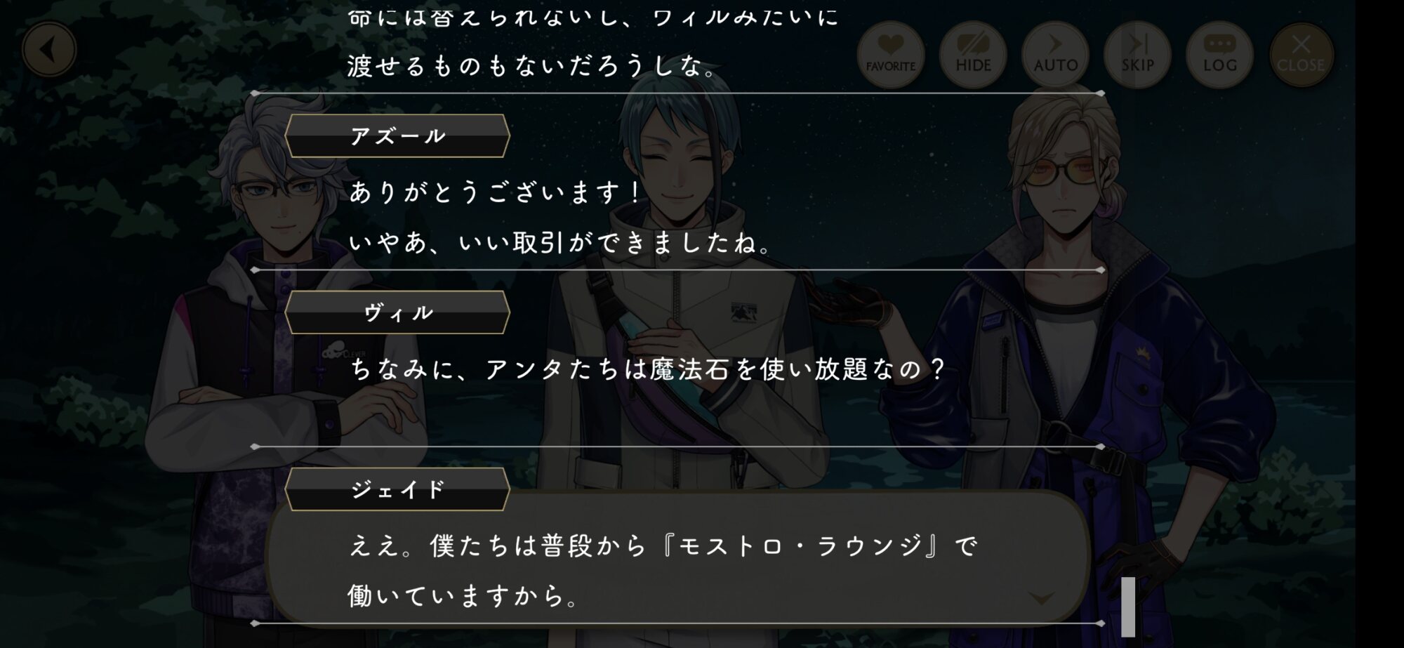Tap the back arrow icon
Viewport: 1404px width, 648px height.
pyautogui.click(x=48, y=50)
